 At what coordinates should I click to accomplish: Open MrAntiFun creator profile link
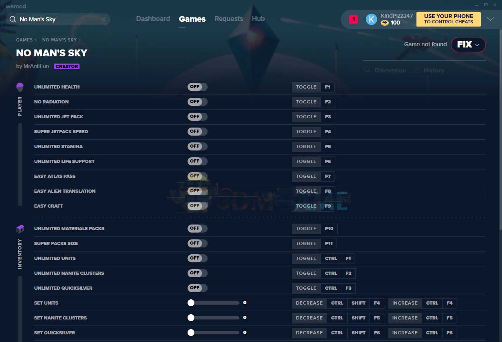click(36, 66)
